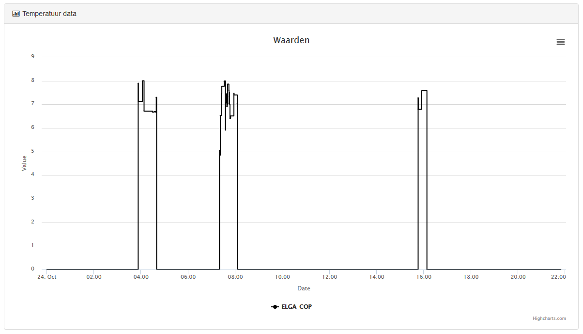The height and width of the screenshot is (334, 583).
Task: Open the Highcharts.com credits link
Action: pyautogui.click(x=549, y=318)
